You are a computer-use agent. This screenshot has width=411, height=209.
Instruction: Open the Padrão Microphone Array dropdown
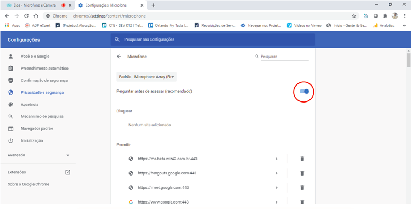pyautogui.click(x=147, y=77)
